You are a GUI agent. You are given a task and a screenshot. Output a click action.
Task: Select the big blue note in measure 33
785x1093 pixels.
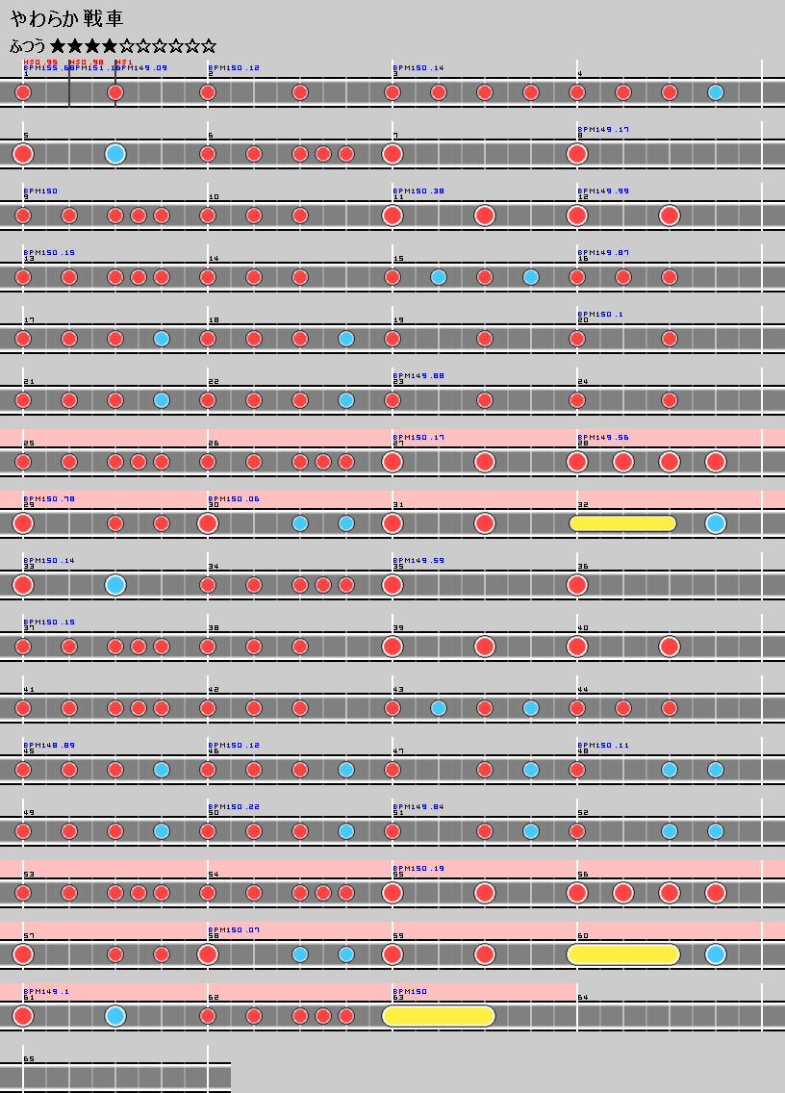(x=115, y=585)
